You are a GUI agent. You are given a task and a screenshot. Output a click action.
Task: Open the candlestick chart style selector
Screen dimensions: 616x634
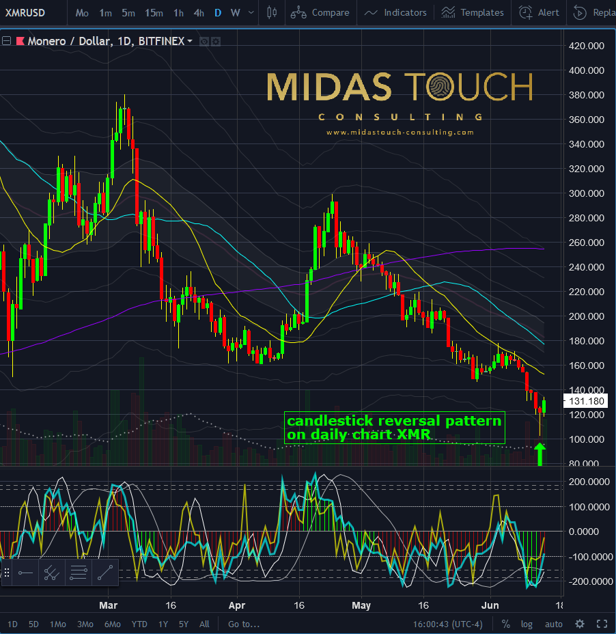[x=272, y=13]
